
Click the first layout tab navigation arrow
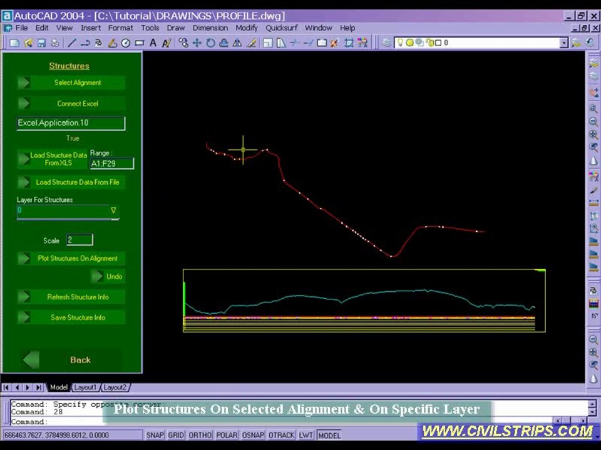[x=6, y=387]
